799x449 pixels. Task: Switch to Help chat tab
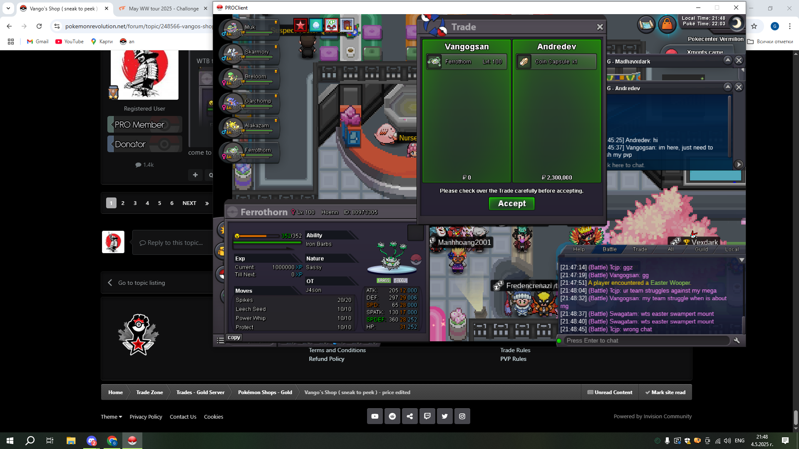[579, 249]
